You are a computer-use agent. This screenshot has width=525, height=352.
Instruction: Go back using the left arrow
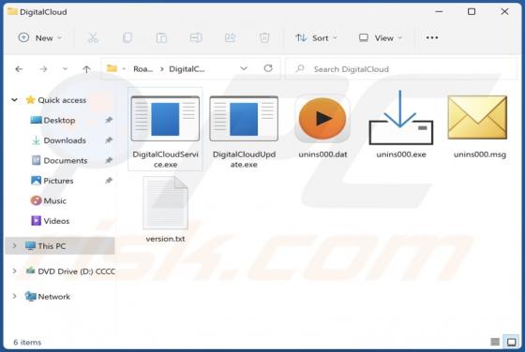(x=19, y=69)
